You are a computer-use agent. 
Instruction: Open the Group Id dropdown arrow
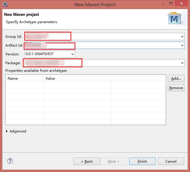tap(182, 37)
